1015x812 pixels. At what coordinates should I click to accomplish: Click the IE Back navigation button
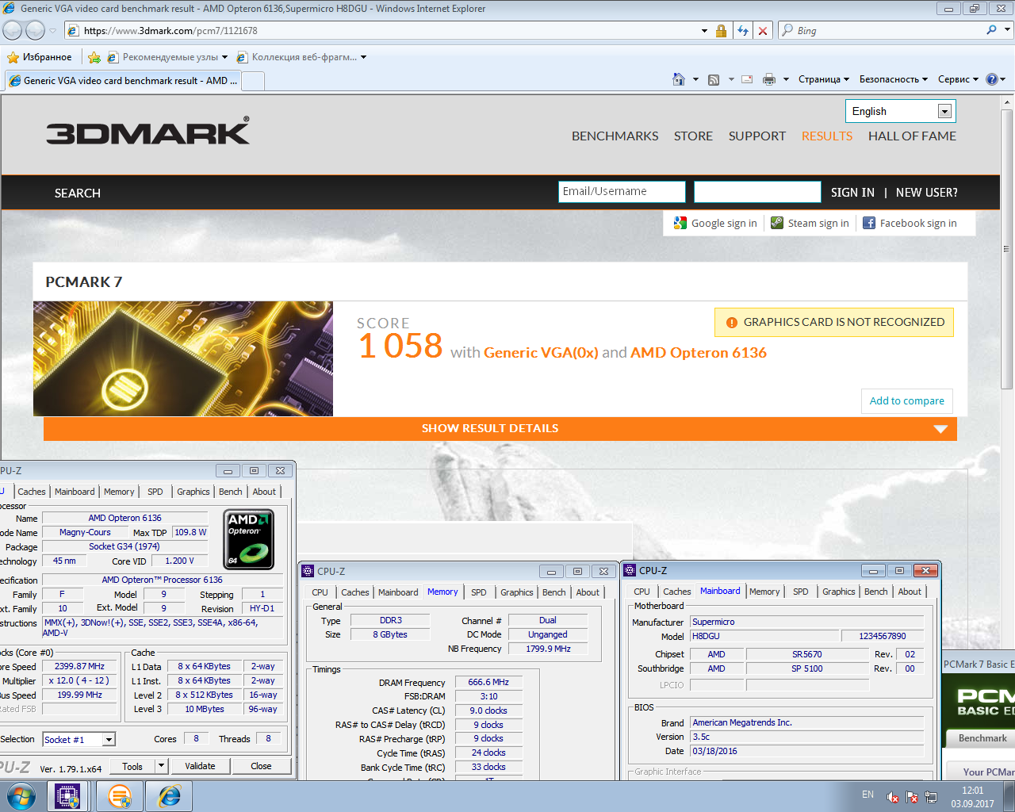click(x=13, y=30)
